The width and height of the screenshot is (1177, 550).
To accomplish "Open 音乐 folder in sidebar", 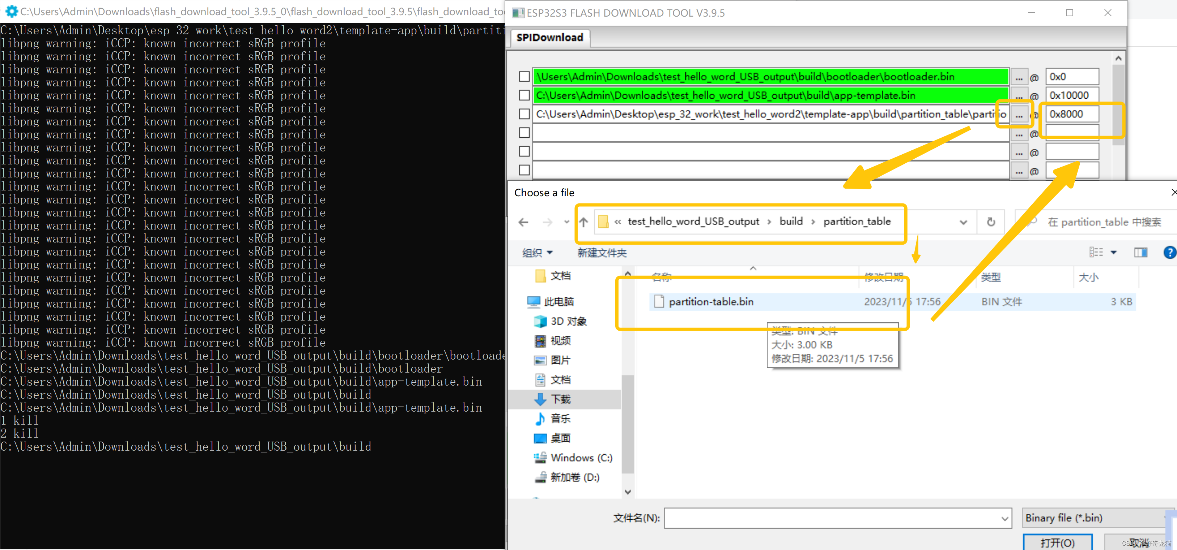I will point(552,418).
